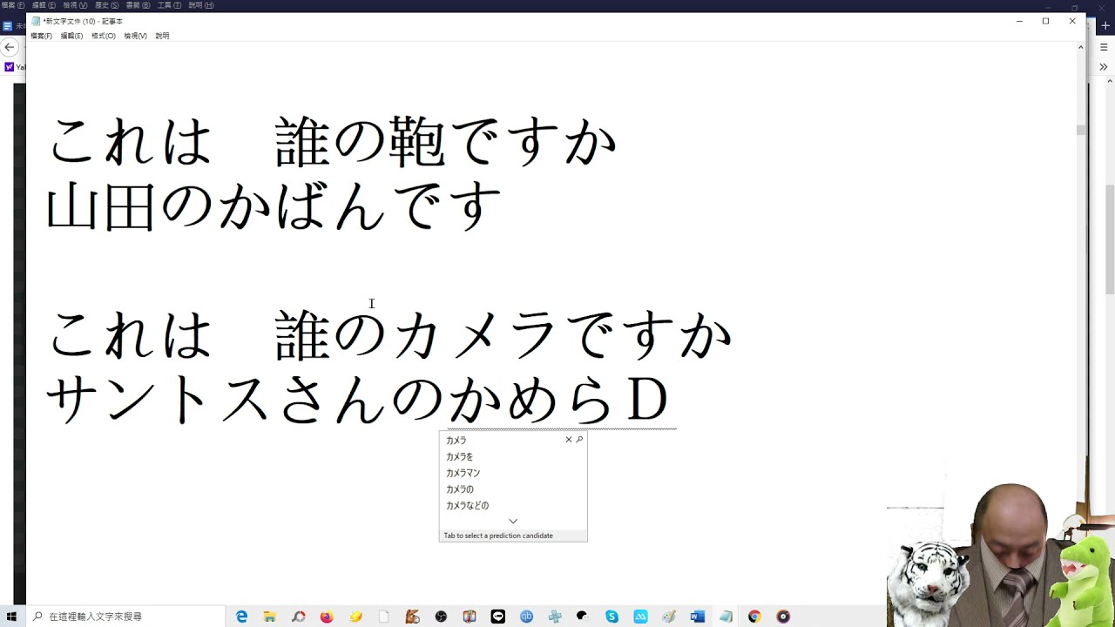Open qBittorrent from the taskbar
This screenshot has width=1115, height=627.
(x=526, y=617)
